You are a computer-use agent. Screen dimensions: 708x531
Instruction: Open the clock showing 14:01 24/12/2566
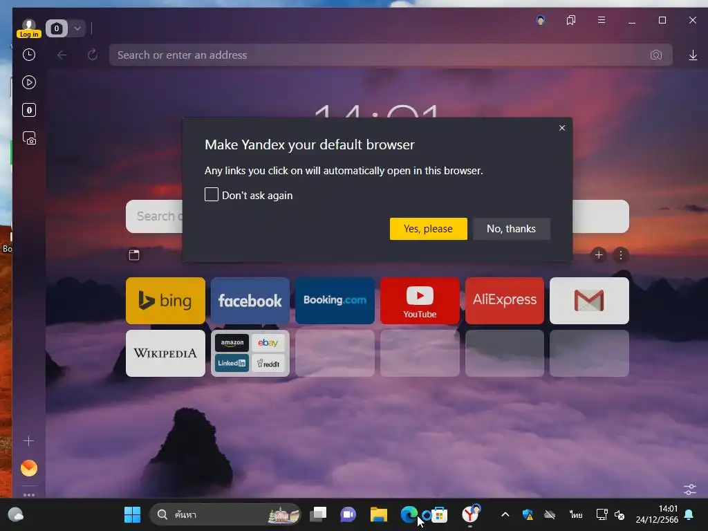click(x=657, y=514)
